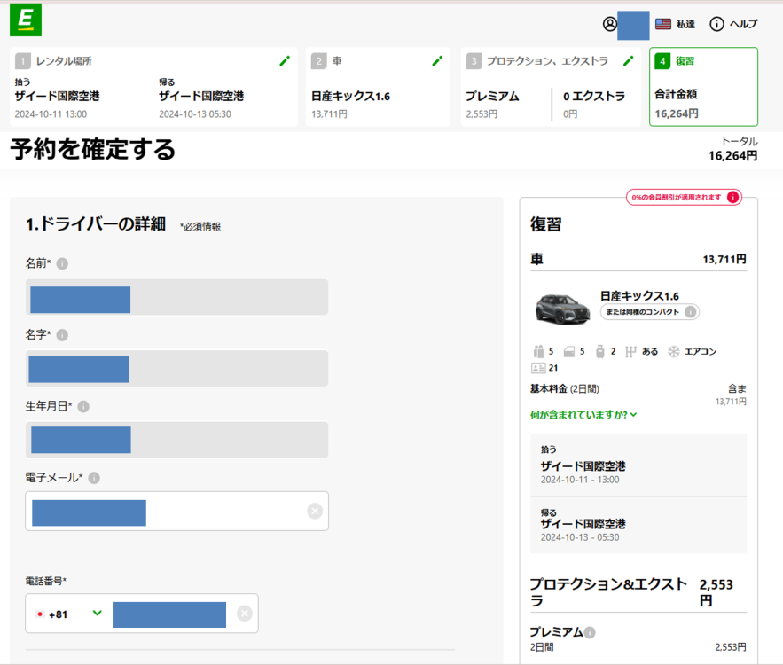Clear the phone number field

[x=244, y=614]
